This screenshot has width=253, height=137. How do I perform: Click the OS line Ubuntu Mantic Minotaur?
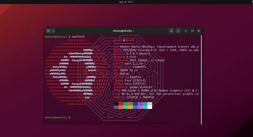156,46
